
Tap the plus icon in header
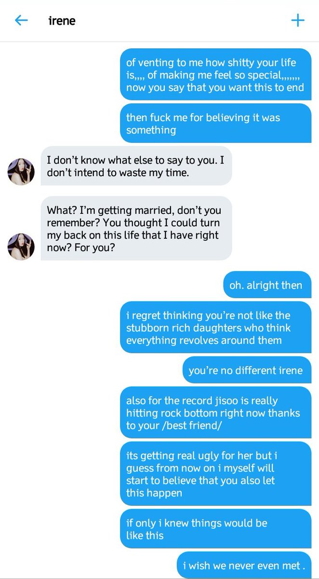pos(298,20)
